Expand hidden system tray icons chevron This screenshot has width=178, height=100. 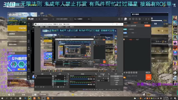pos(138,98)
